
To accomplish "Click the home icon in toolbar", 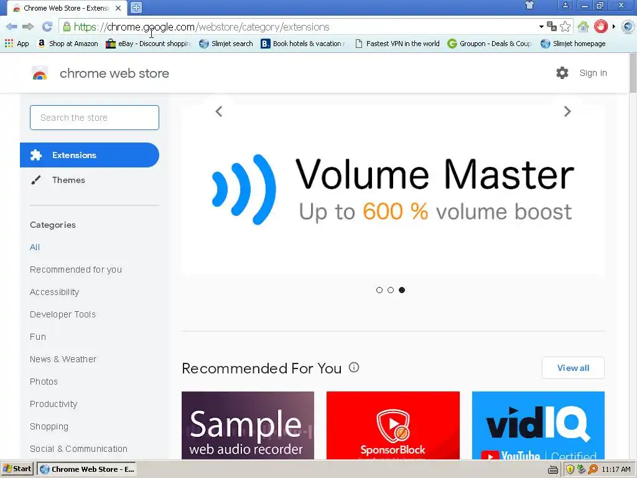I will [x=584, y=27].
